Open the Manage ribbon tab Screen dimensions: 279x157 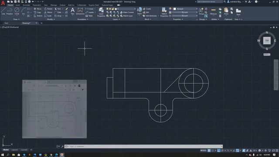[54, 5]
